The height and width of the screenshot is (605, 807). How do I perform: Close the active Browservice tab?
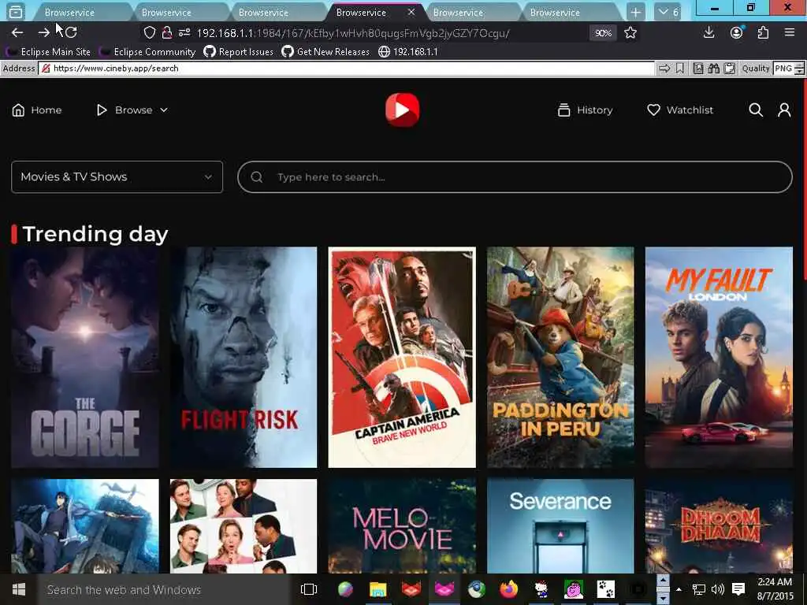tap(411, 11)
